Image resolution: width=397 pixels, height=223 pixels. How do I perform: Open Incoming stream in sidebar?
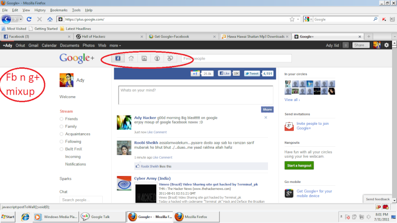(x=72, y=157)
